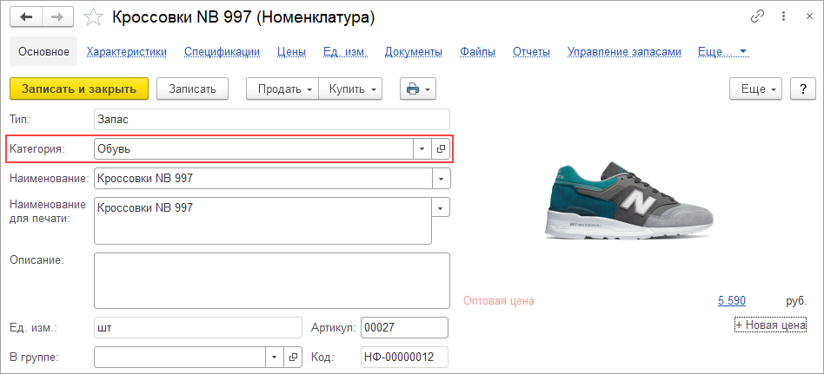Click the Ед. изм. field showing шт
The height and width of the screenshot is (374, 824).
click(198, 327)
